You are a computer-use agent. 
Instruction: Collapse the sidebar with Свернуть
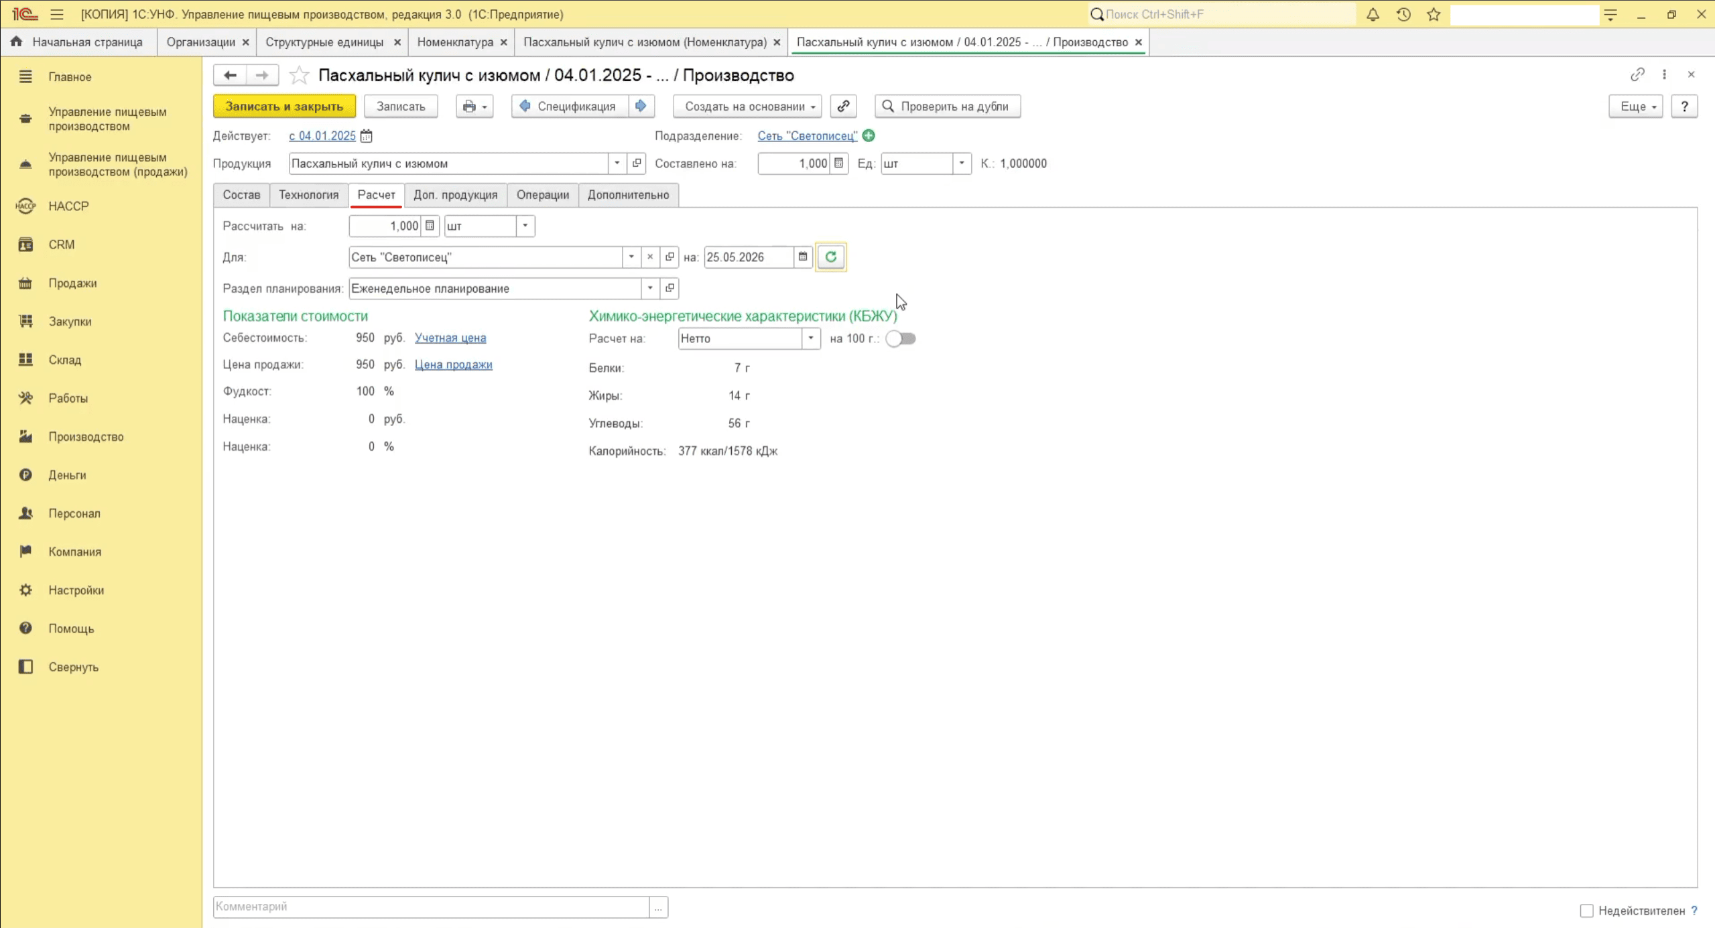click(x=74, y=667)
